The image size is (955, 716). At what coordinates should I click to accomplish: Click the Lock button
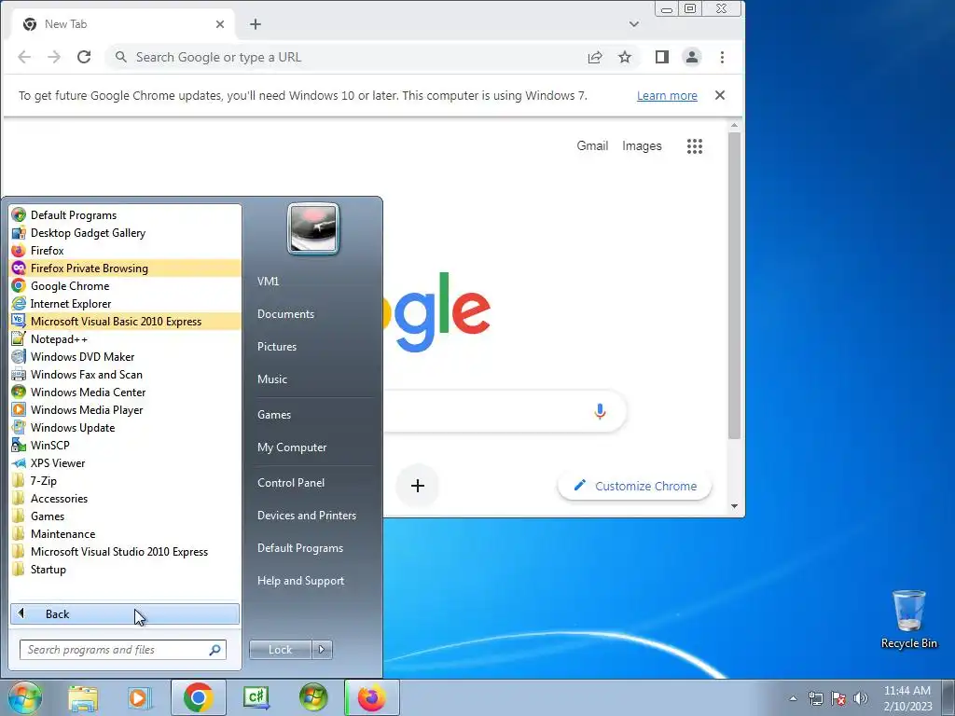point(280,650)
